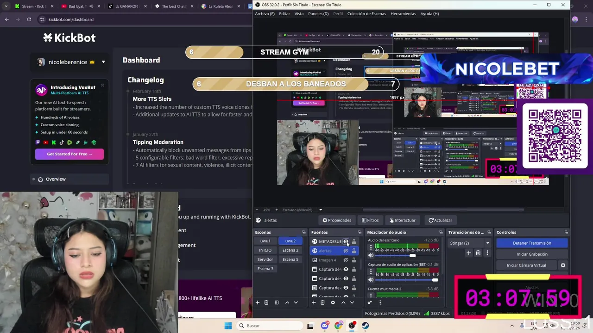Mute Audio del escritorio speaker icon
The image size is (593, 333).
[x=371, y=255]
